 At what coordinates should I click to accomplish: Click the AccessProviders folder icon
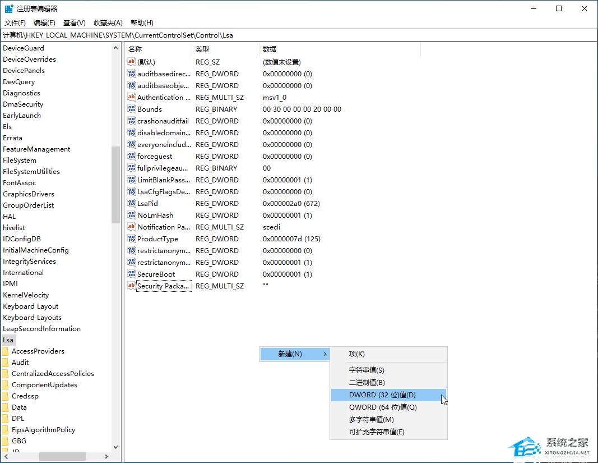[5, 351]
